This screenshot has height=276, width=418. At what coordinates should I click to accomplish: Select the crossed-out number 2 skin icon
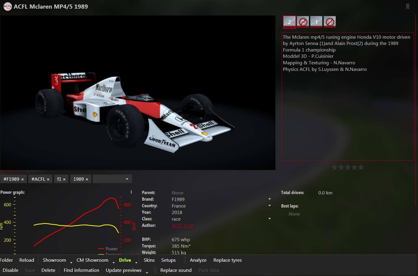coord(303,22)
